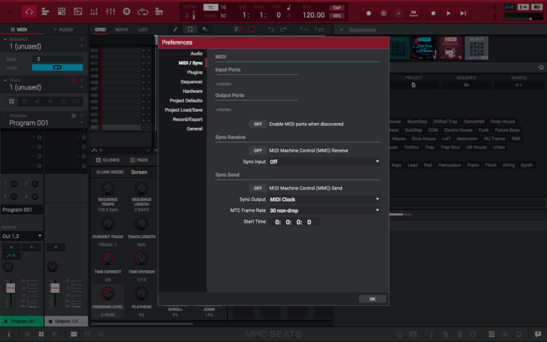Filter expansions by Synth tag
Image resolution: width=547 pixels, height=342 pixels.
coord(526,165)
